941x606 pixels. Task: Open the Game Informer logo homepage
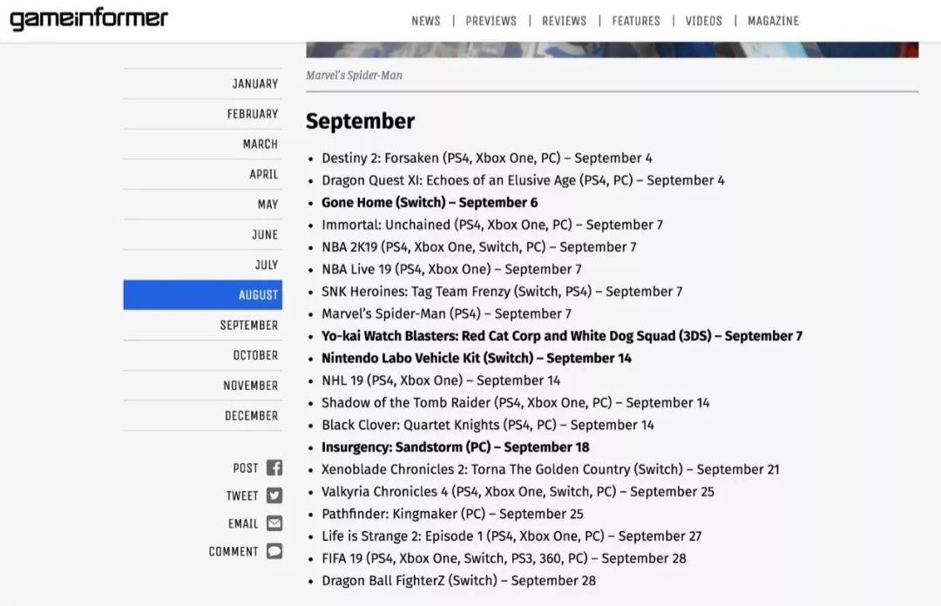click(89, 20)
